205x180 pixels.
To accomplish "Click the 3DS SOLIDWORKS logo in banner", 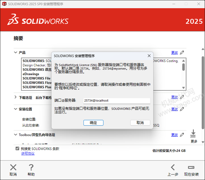I will coord(38,20).
